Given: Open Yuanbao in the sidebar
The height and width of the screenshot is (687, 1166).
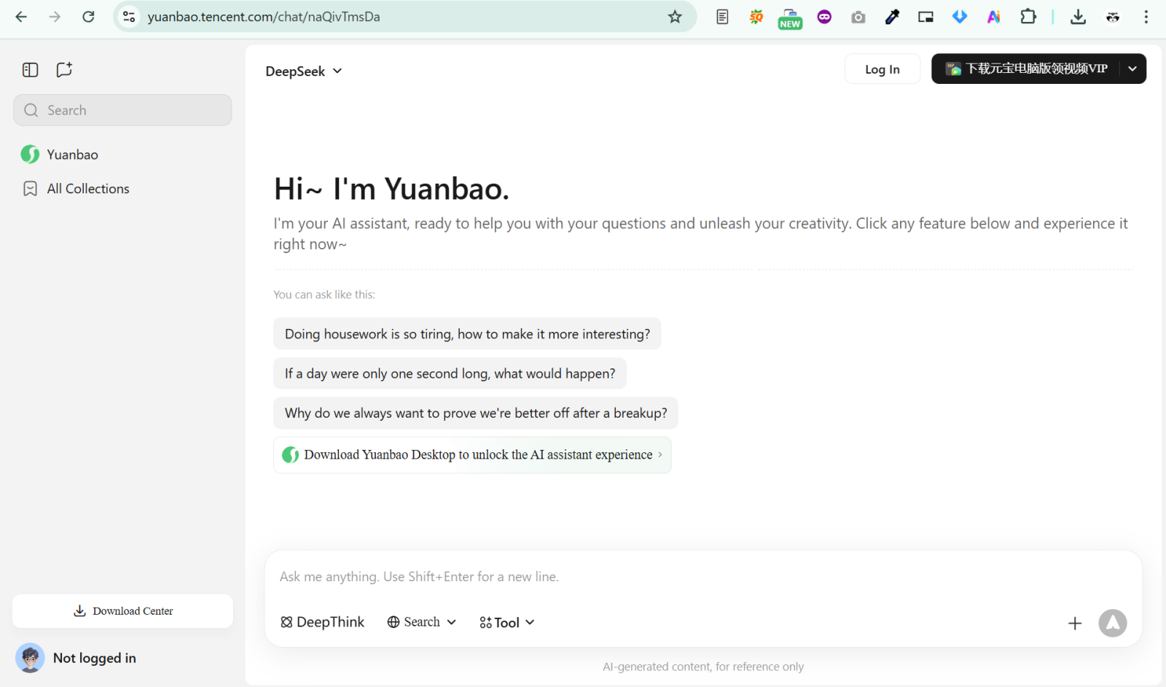Looking at the screenshot, I should (72, 155).
